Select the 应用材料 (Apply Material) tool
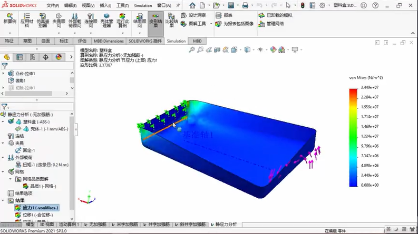 [x=26, y=21]
